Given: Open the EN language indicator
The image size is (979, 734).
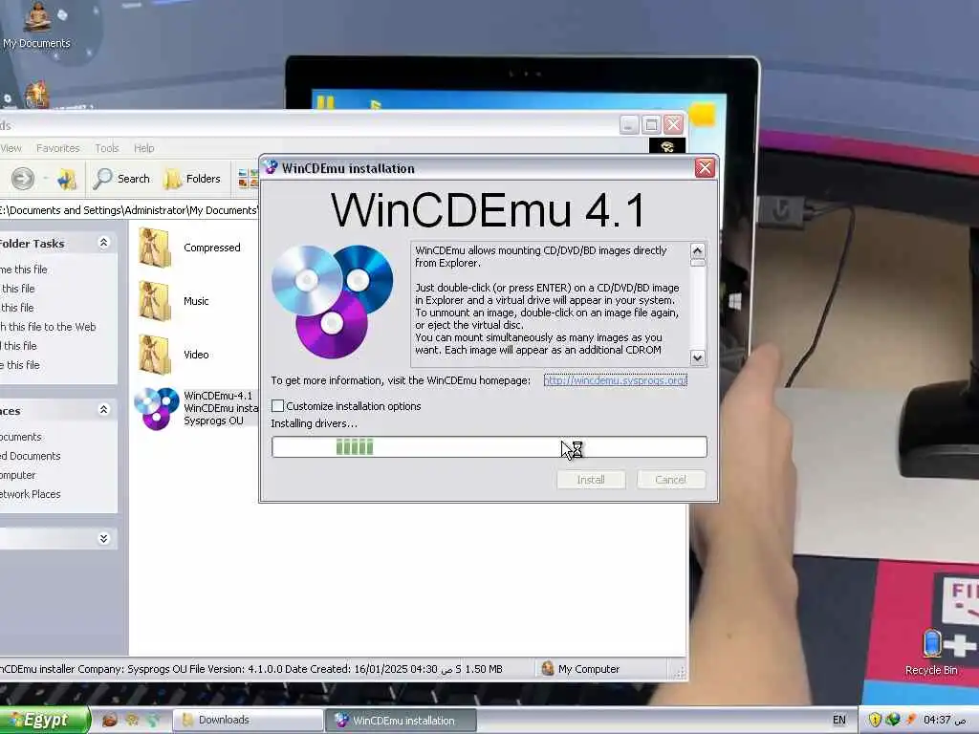Looking at the screenshot, I should coord(839,721).
